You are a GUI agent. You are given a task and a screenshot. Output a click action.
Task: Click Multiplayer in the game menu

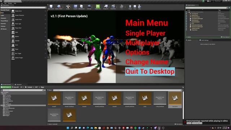pyautogui.click(x=143, y=43)
